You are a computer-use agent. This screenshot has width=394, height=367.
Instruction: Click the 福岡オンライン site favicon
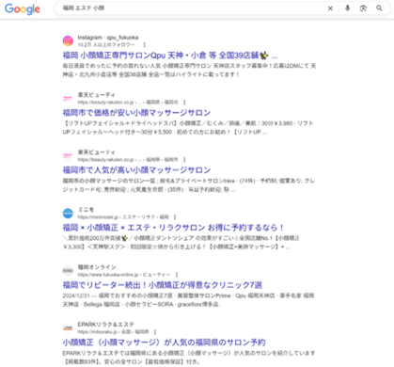tap(68, 270)
